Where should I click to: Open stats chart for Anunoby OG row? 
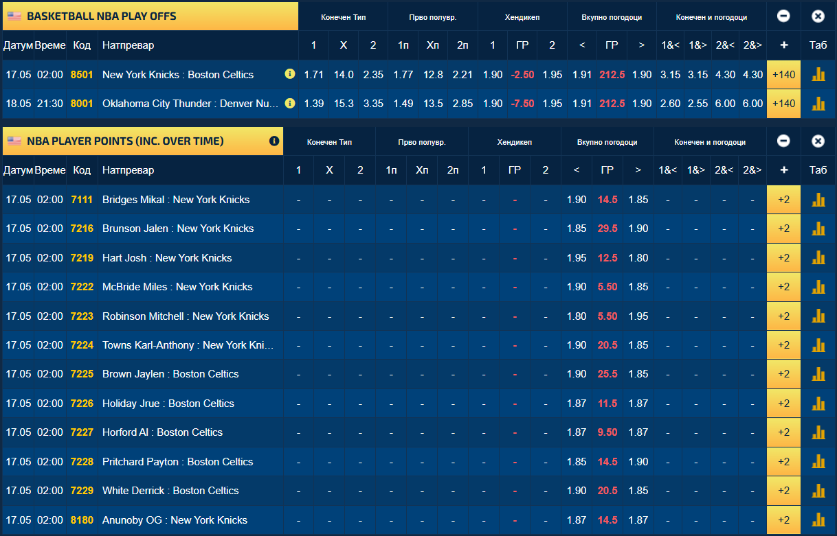click(x=818, y=520)
